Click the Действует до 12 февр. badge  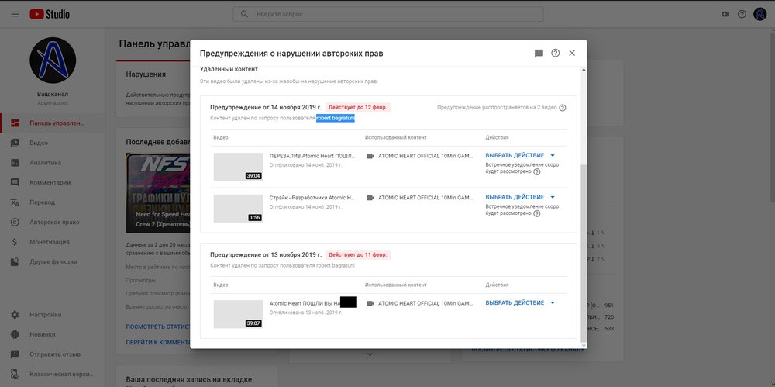click(358, 107)
